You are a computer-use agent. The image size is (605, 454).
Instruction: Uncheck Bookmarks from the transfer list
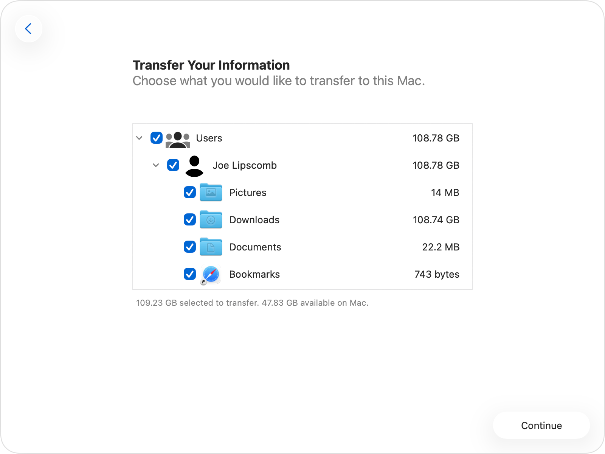(x=189, y=274)
